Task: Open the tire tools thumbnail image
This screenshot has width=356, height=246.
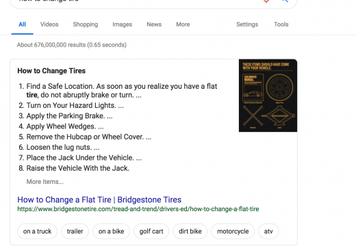Action: (x=268, y=96)
